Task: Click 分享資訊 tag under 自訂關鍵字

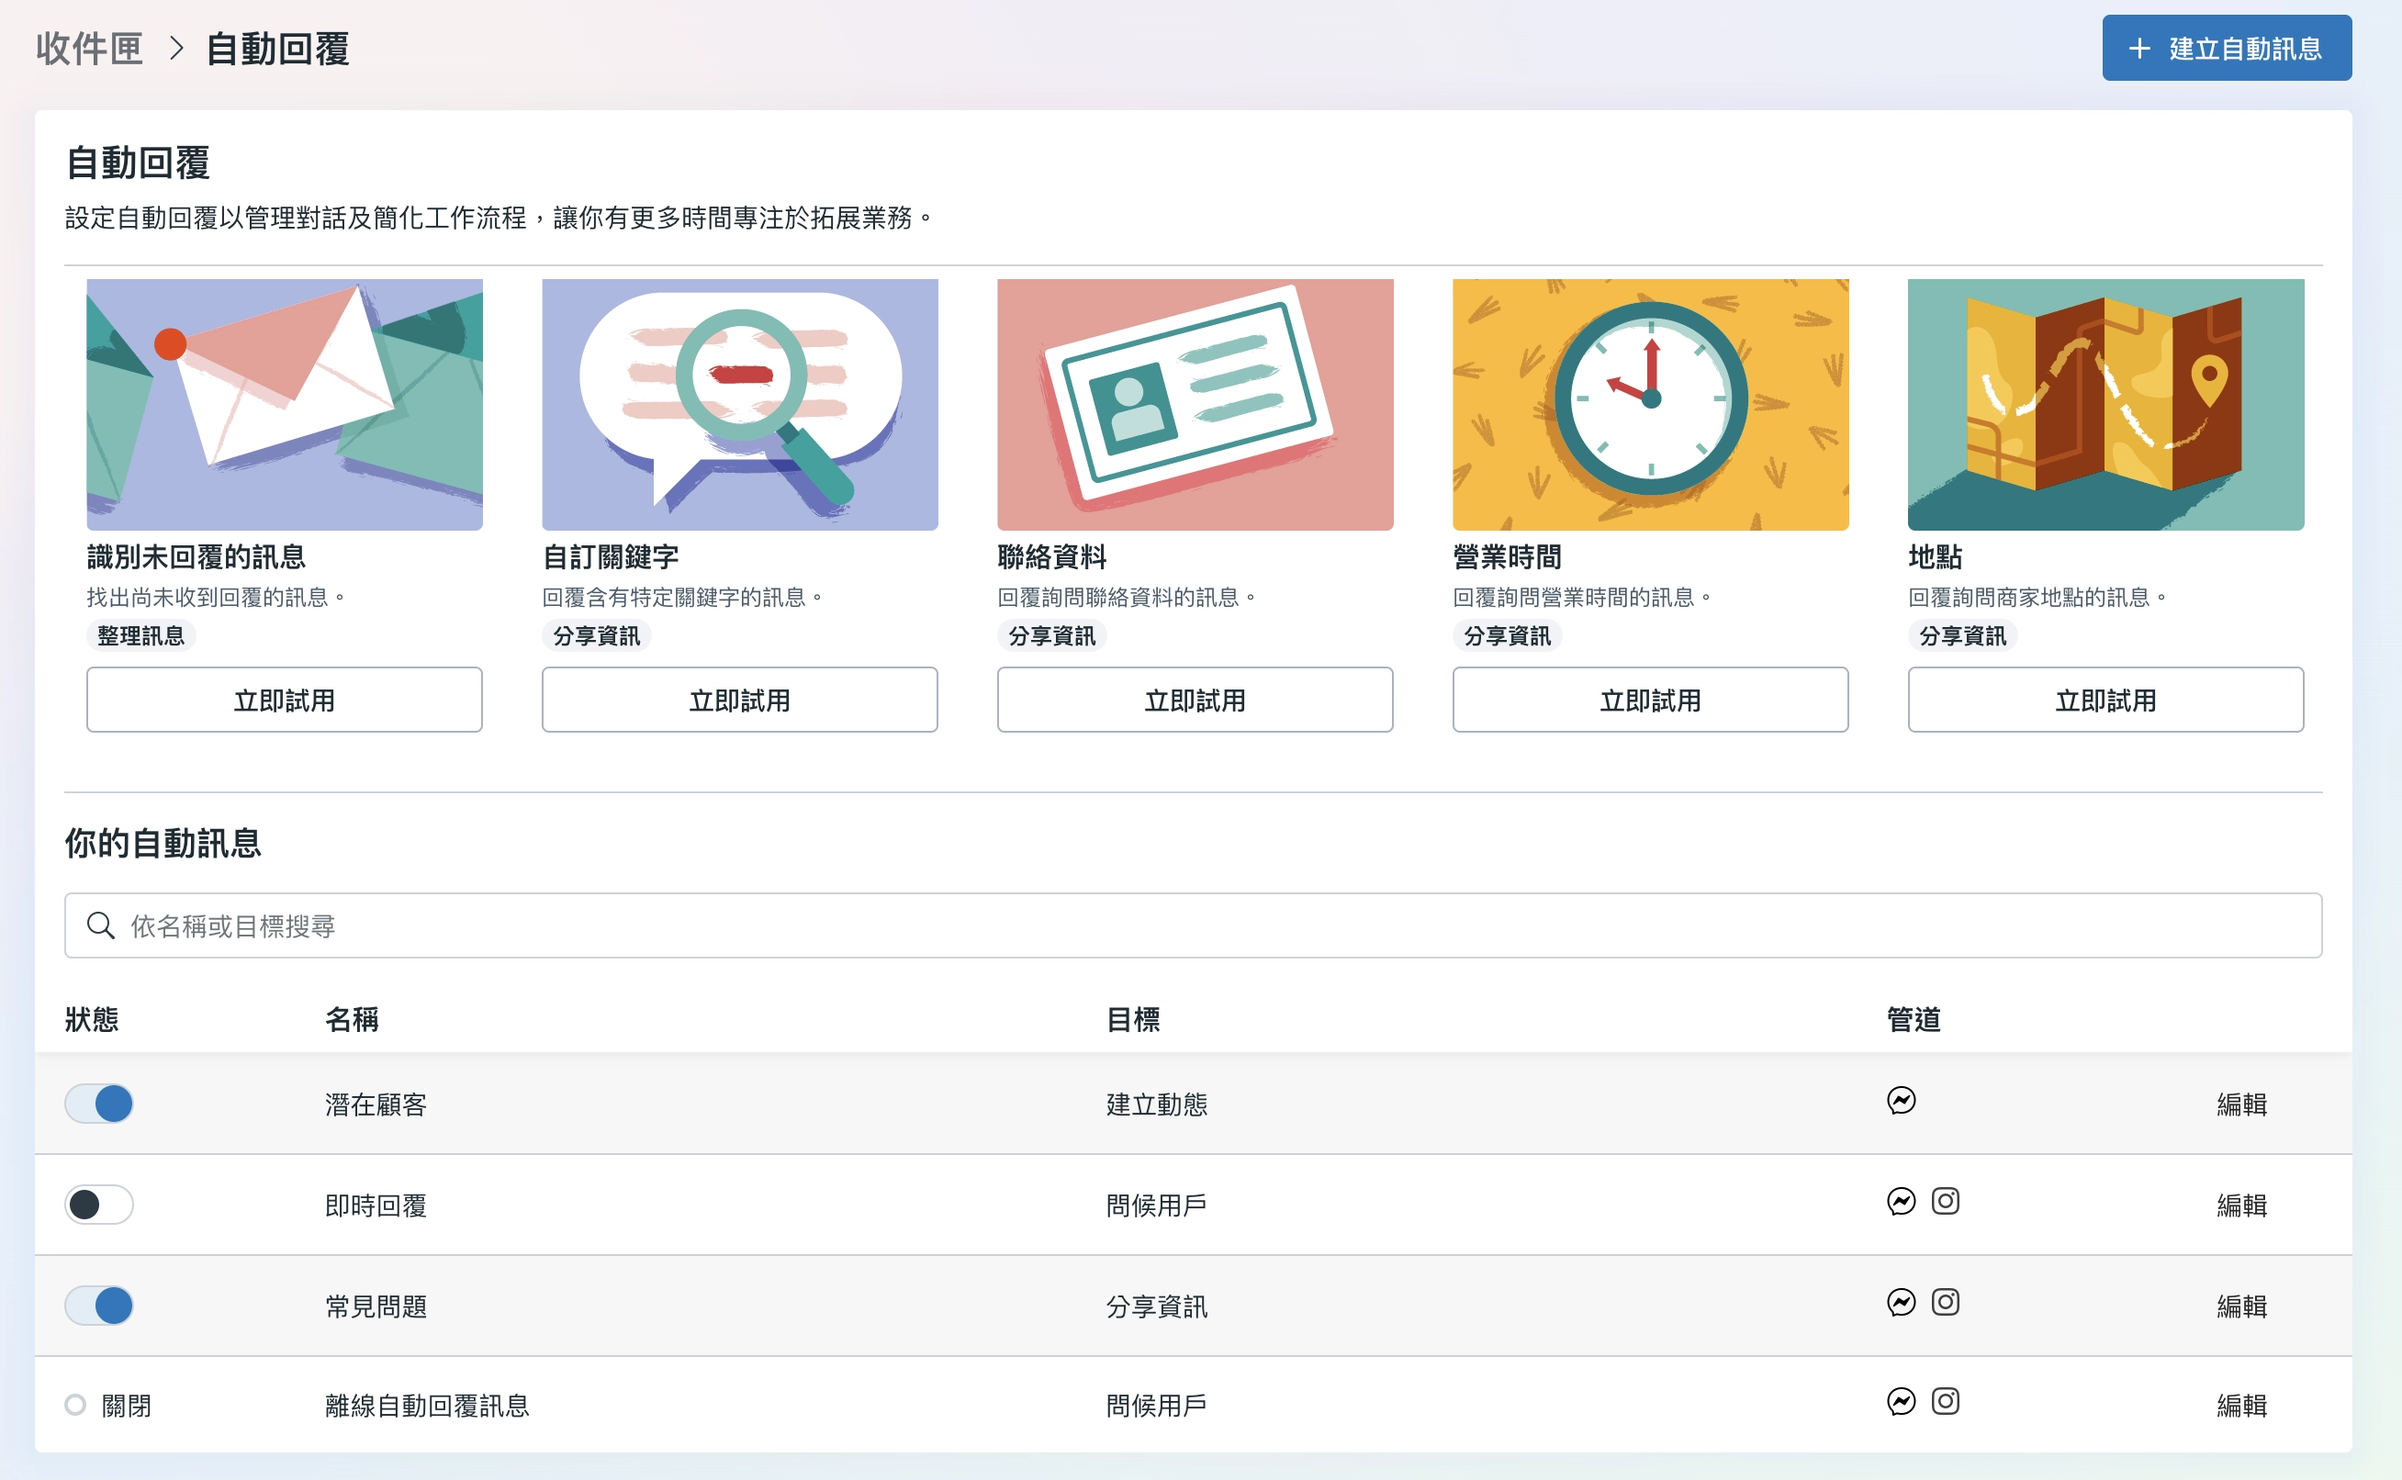Action: [x=597, y=636]
